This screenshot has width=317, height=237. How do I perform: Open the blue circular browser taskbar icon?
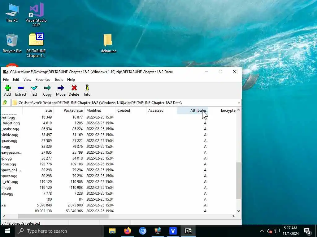tap(142, 231)
